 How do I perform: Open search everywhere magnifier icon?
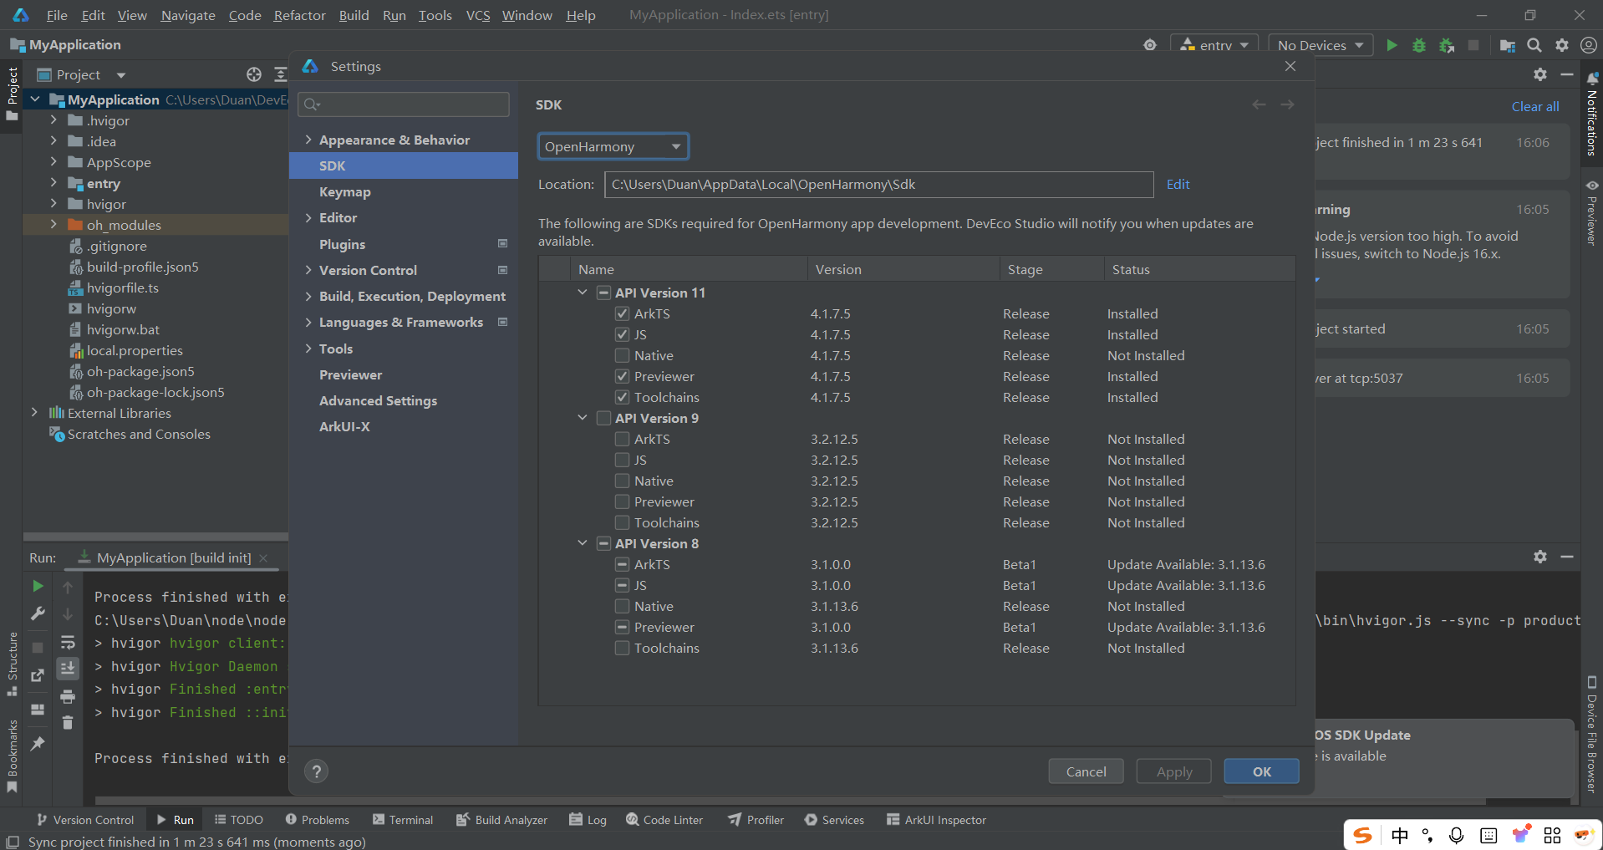click(1534, 45)
